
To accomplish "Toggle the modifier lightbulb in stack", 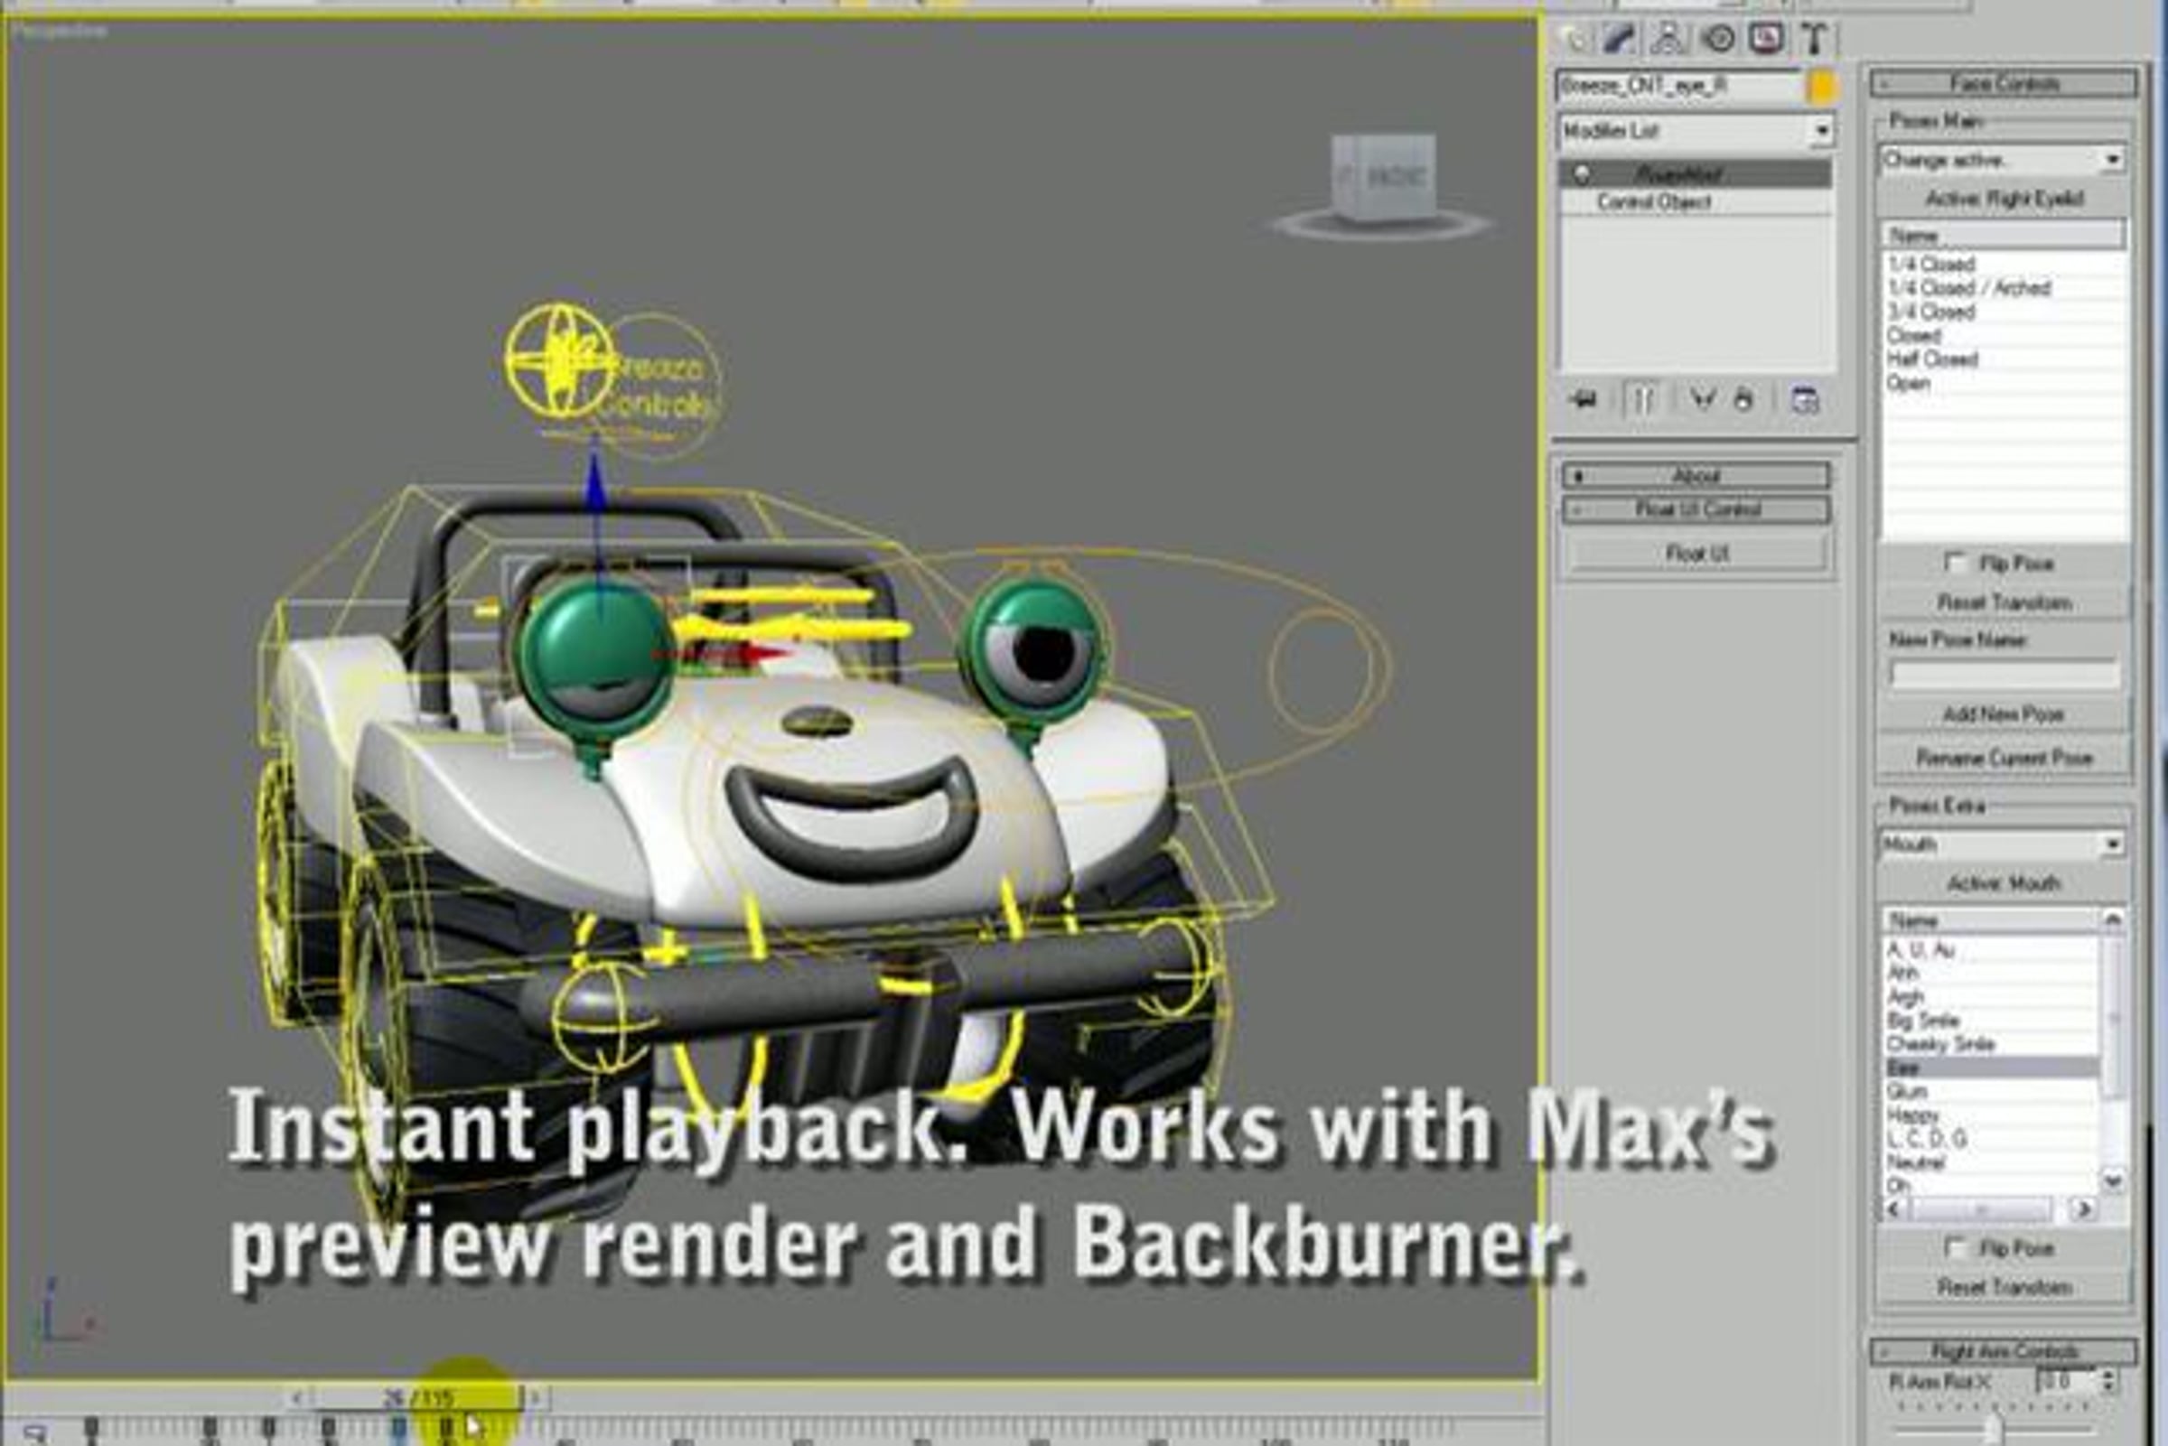I will click(1582, 173).
